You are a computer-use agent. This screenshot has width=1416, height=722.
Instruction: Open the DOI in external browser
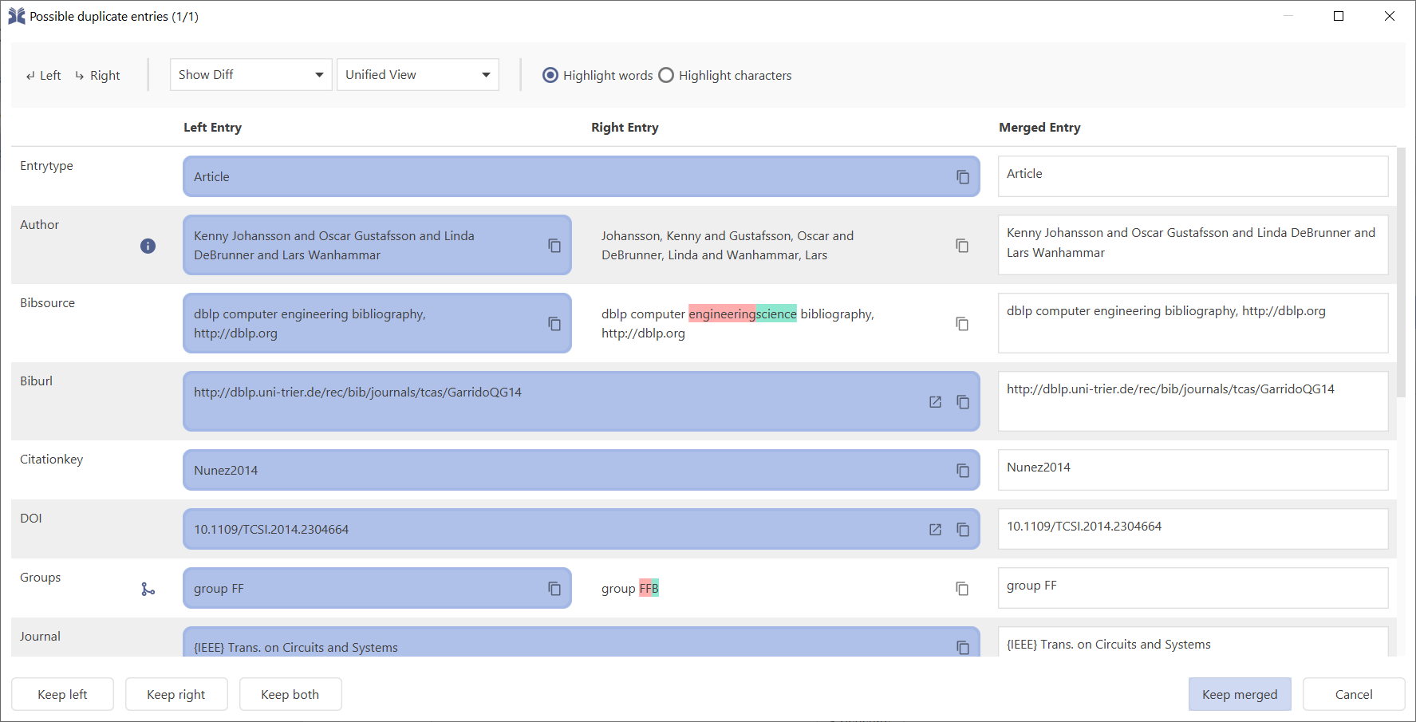coord(934,528)
